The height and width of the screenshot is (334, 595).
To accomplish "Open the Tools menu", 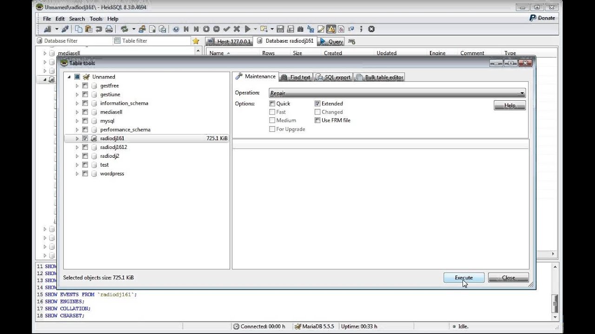I will (x=96, y=19).
